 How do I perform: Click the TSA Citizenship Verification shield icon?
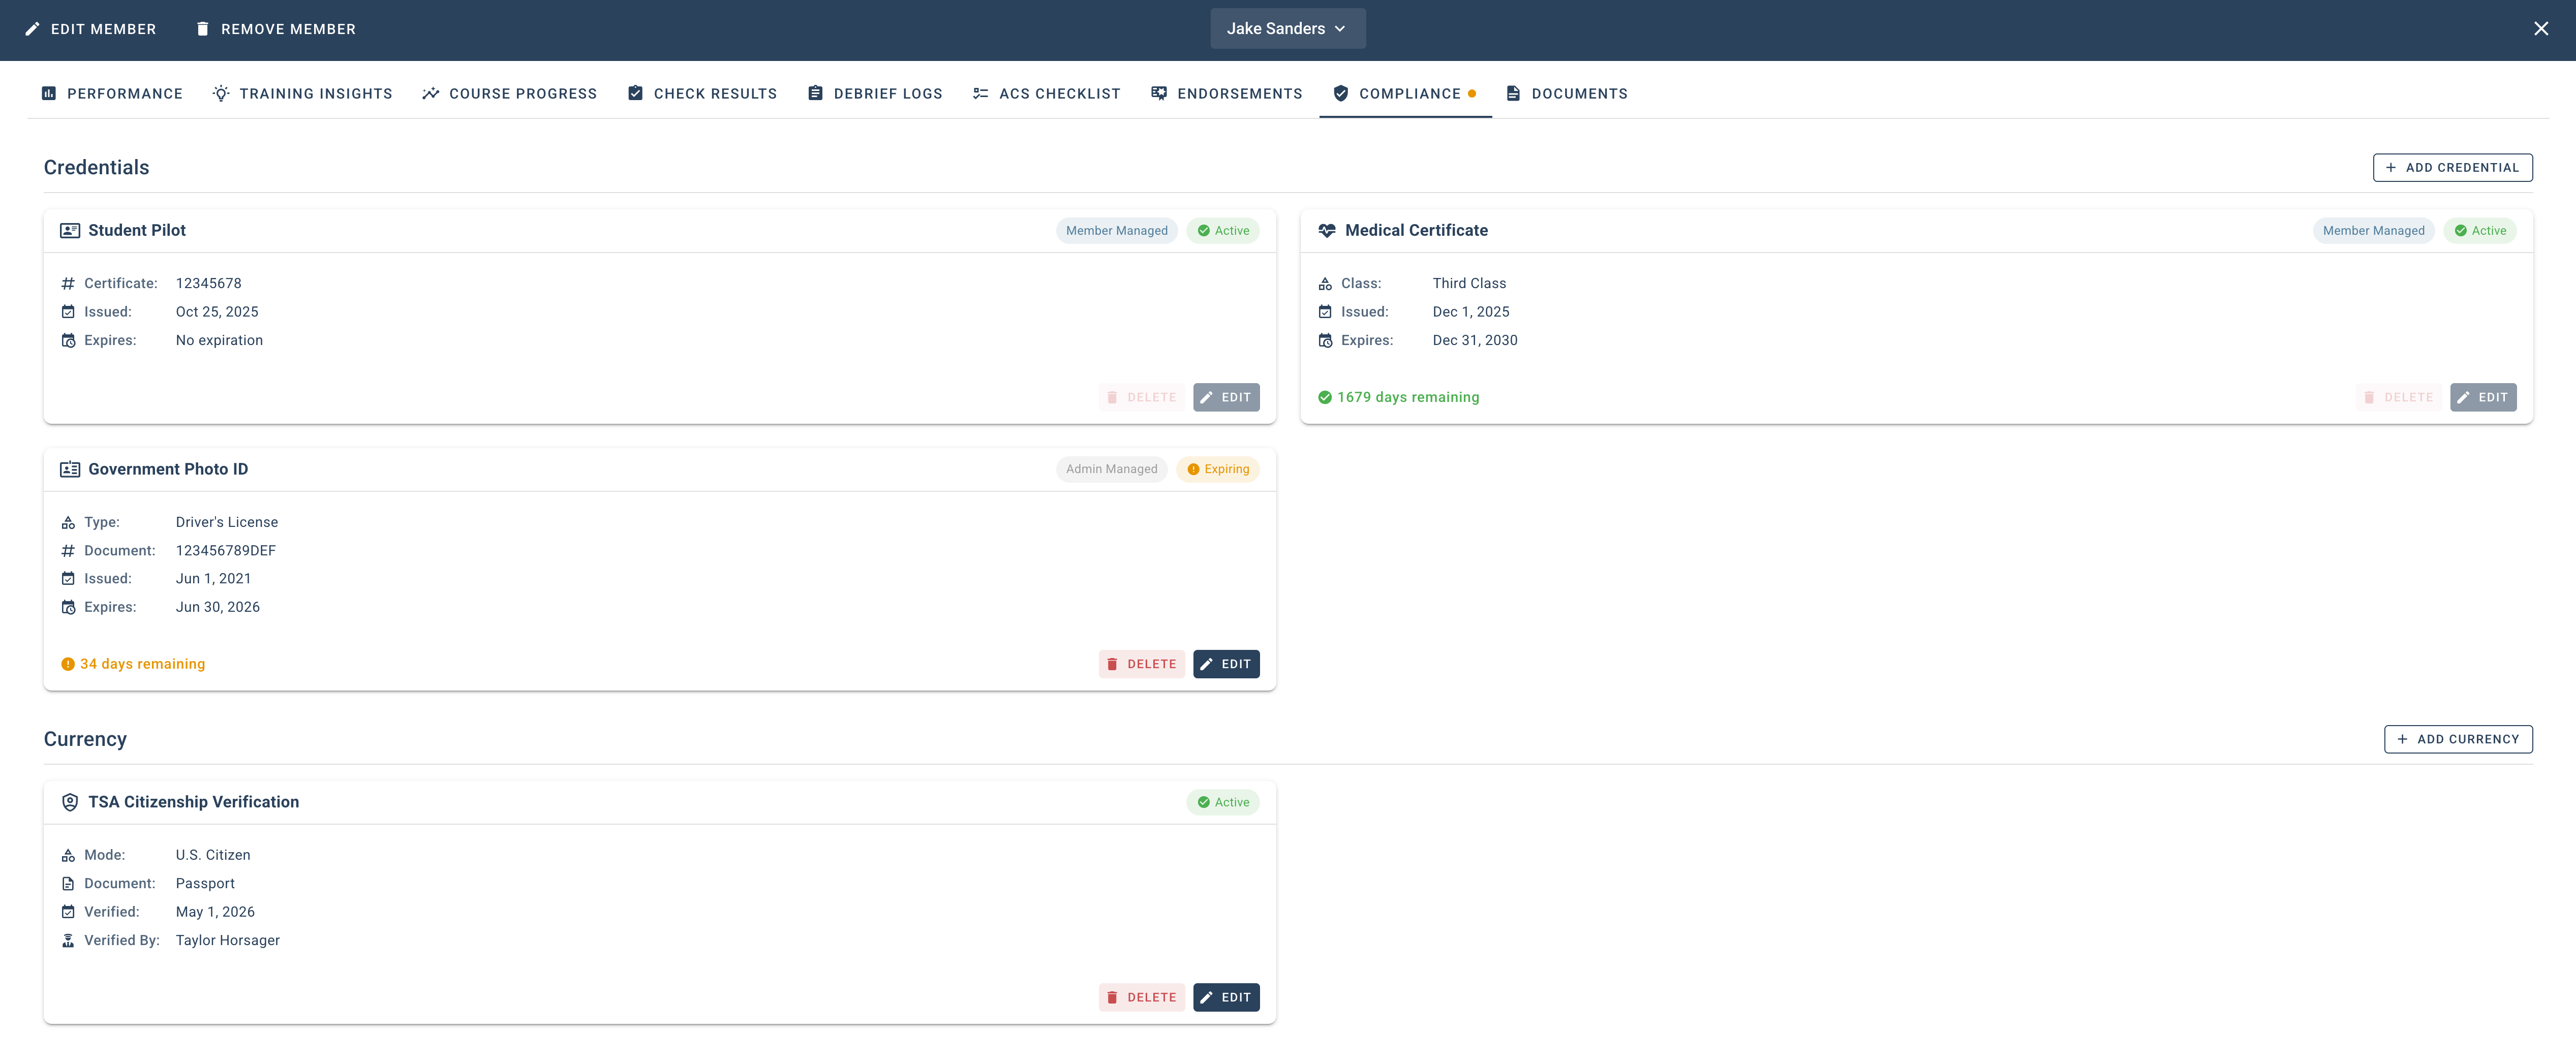tap(70, 802)
